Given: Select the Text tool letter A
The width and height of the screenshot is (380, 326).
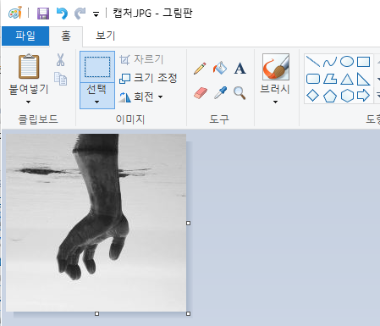Looking at the screenshot, I should [240, 69].
